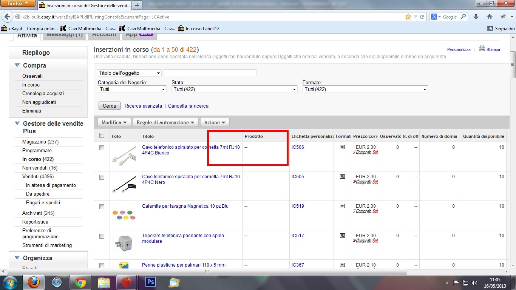Open the eBay.it bookmark

click(x=30, y=28)
